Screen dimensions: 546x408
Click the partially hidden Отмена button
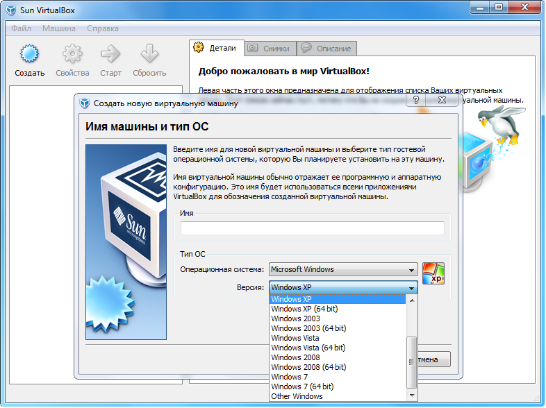pos(434,359)
